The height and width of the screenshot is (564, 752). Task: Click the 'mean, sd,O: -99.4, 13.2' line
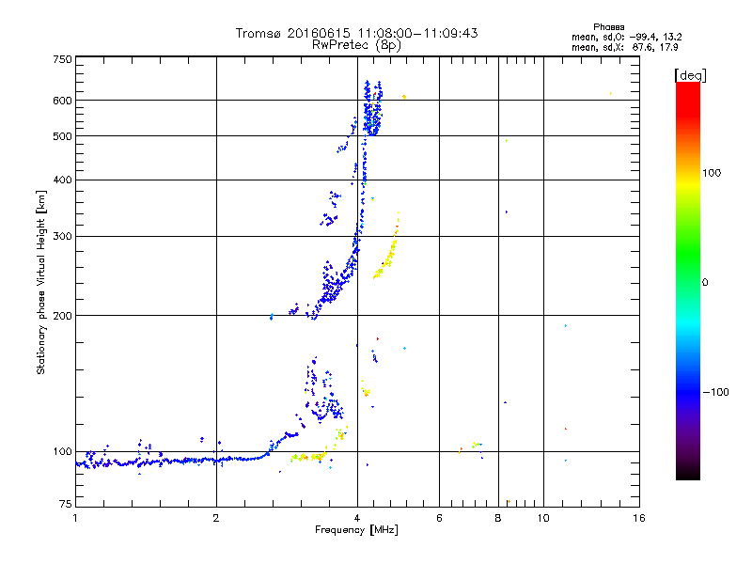[x=626, y=37]
